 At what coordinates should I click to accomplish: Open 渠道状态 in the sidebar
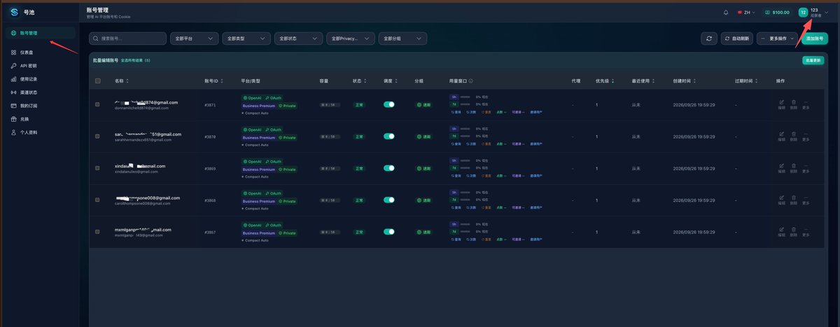(40, 92)
